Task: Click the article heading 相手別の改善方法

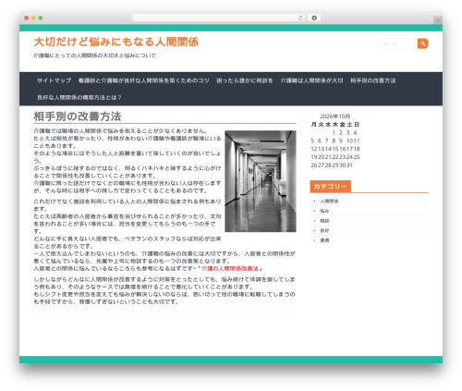Action: click(x=78, y=116)
